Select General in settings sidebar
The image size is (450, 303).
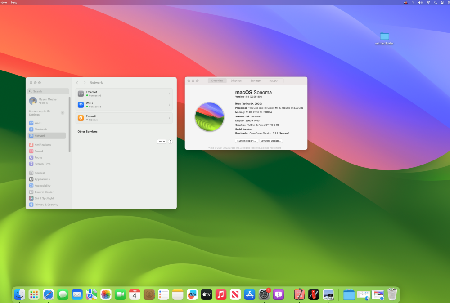(47, 173)
